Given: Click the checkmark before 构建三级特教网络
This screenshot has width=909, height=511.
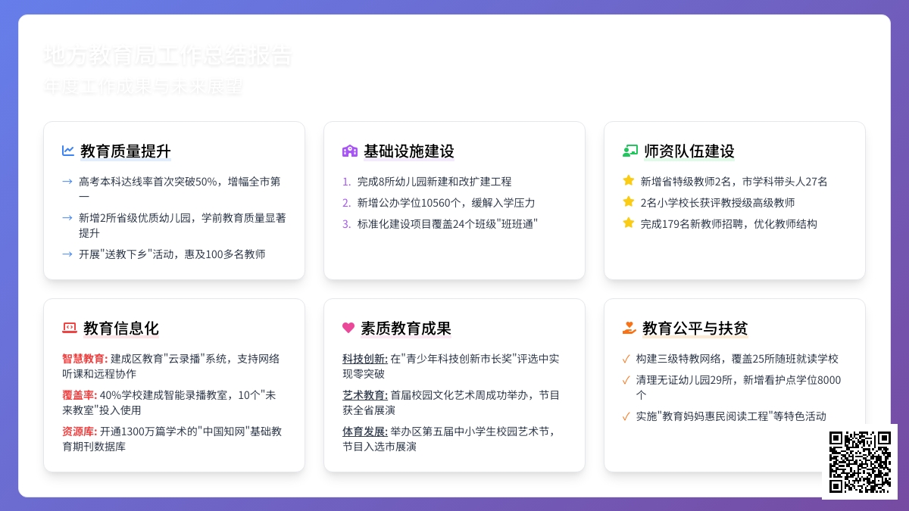Looking at the screenshot, I should pyautogui.click(x=626, y=359).
